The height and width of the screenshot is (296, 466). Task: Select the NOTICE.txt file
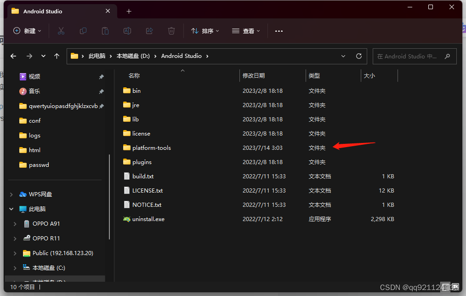pyautogui.click(x=147, y=205)
